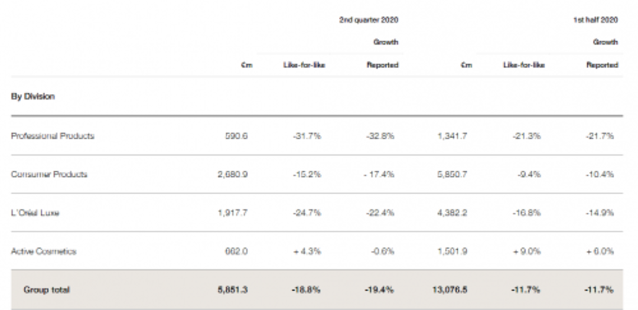The image size is (638, 310).
Task: Click the Consumer Products row label
Action: pyautogui.click(x=49, y=174)
